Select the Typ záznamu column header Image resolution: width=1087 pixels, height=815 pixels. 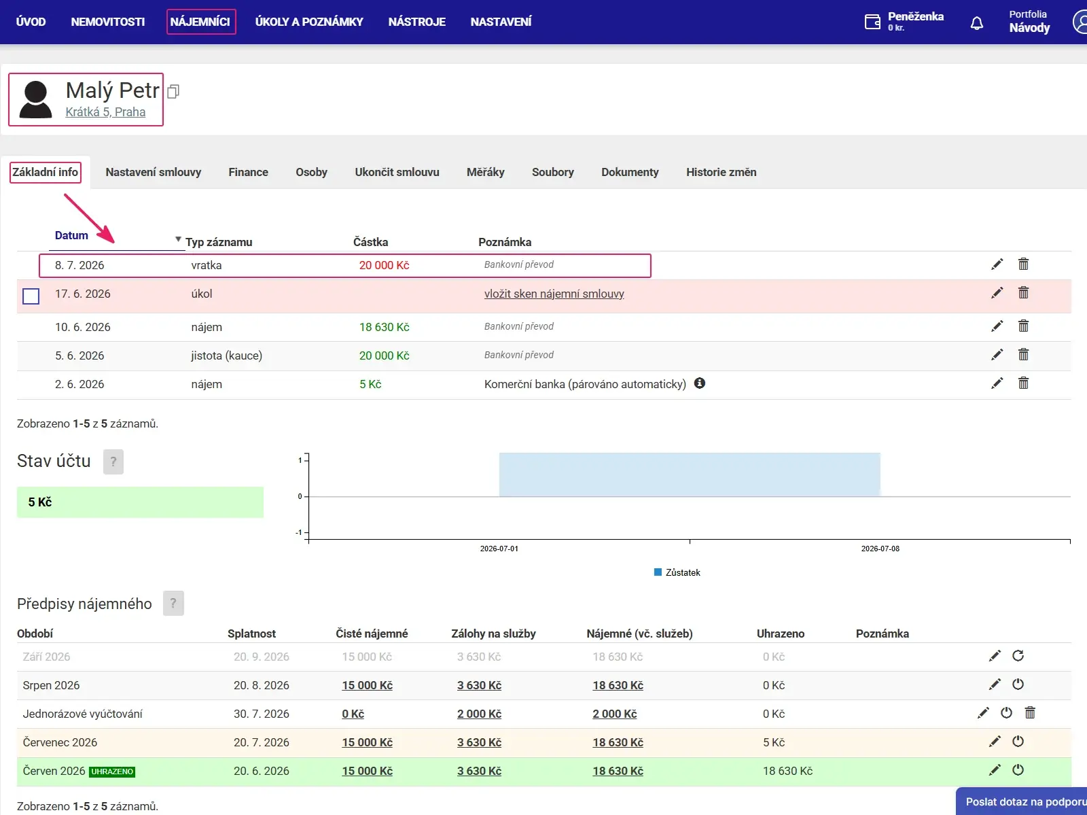pyautogui.click(x=219, y=242)
